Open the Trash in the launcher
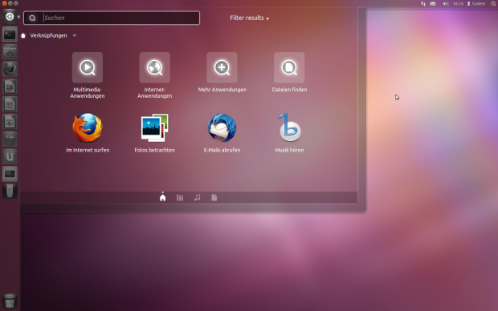This screenshot has height=311, width=498. pos(10,301)
